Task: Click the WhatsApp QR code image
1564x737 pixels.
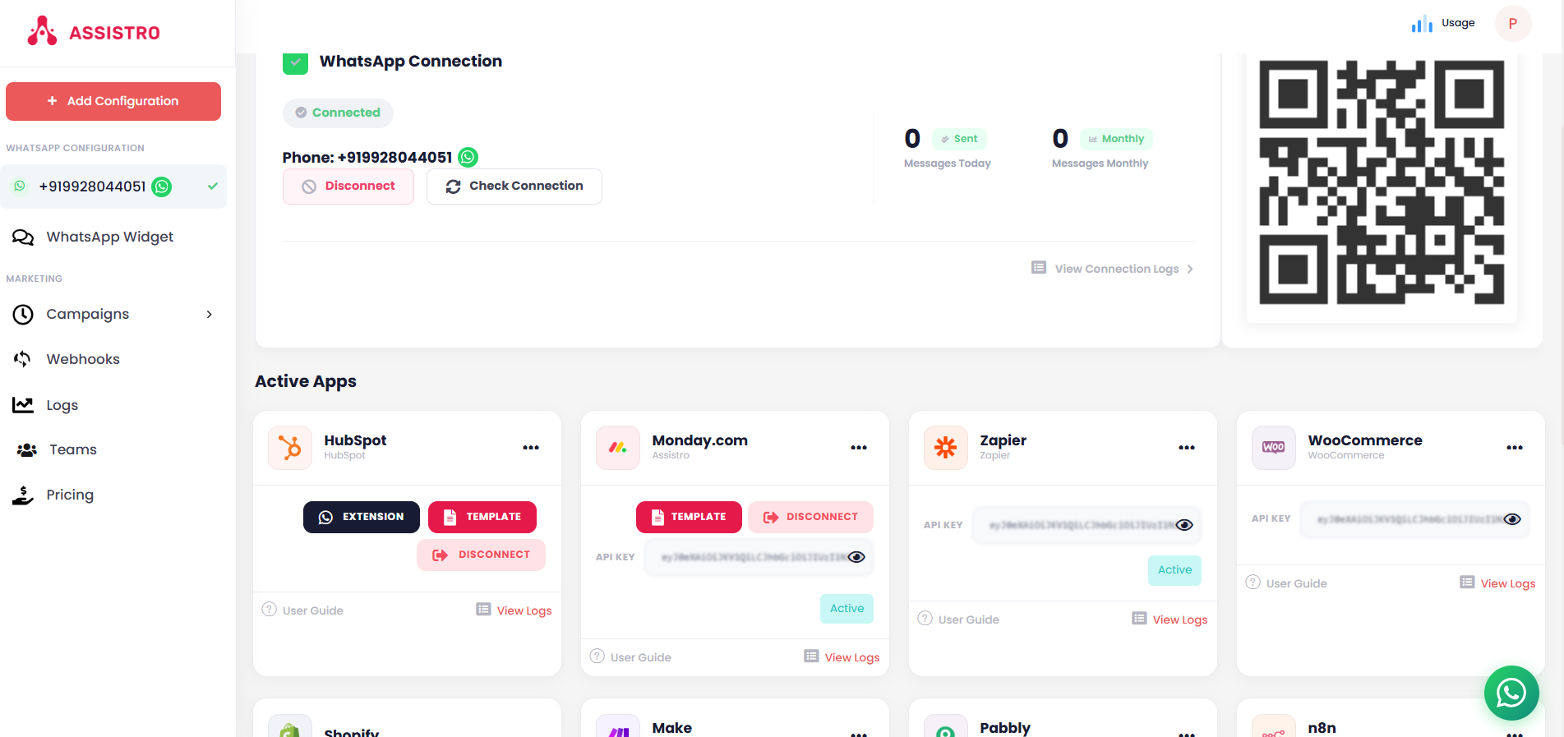Action: pyautogui.click(x=1382, y=182)
